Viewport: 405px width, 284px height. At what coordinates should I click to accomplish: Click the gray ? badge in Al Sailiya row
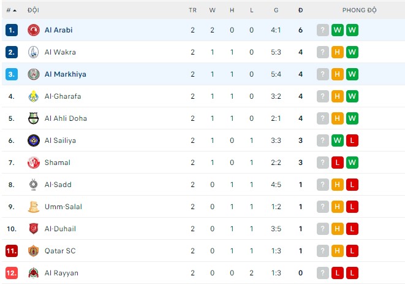[323, 140]
